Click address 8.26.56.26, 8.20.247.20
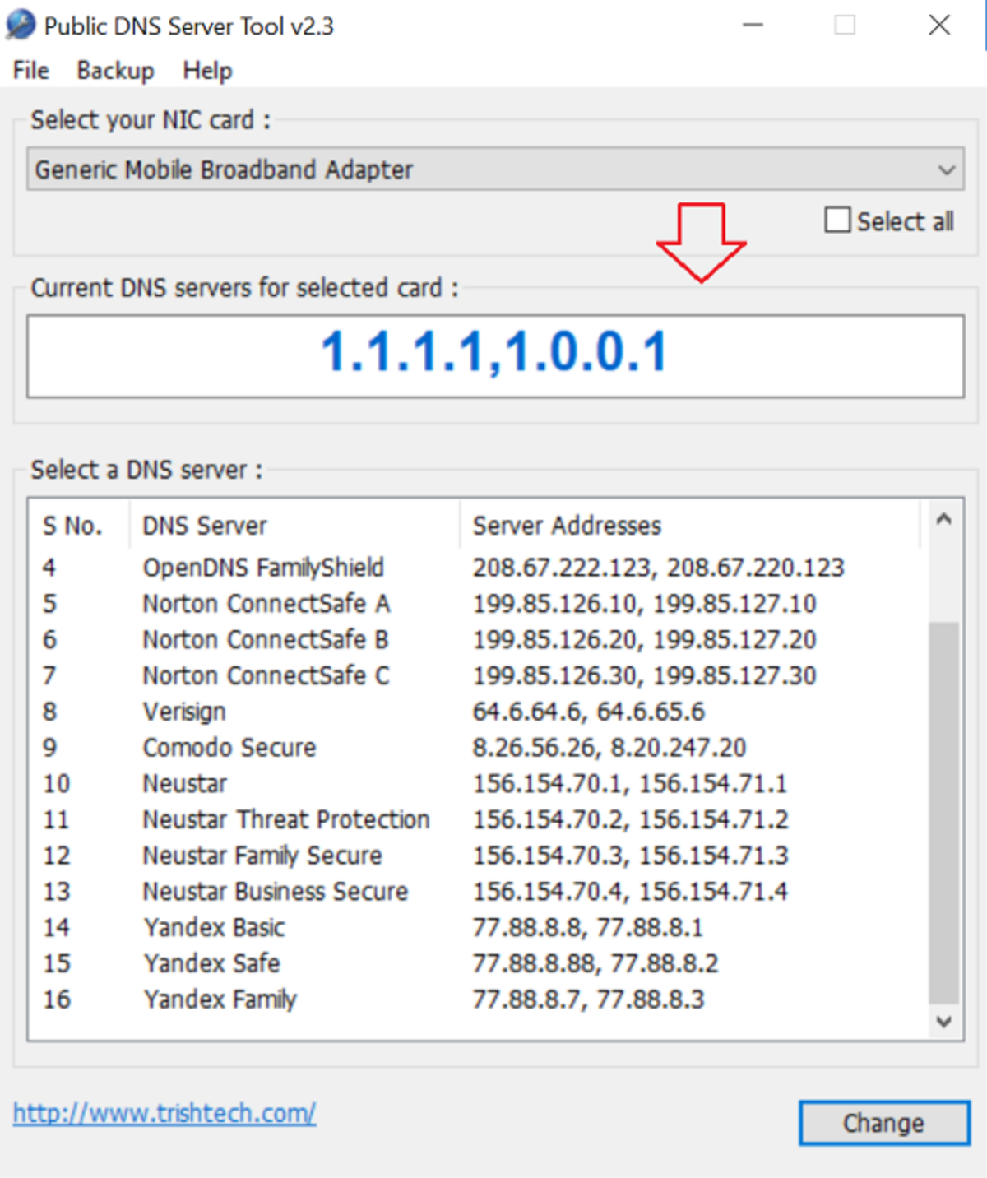Viewport: 987px width, 1178px height. (609, 748)
